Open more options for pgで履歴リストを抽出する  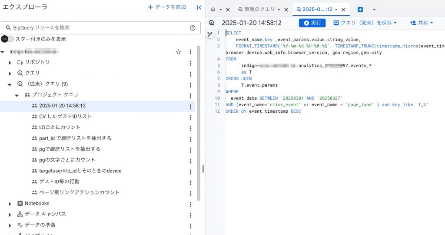[x=190, y=150]
